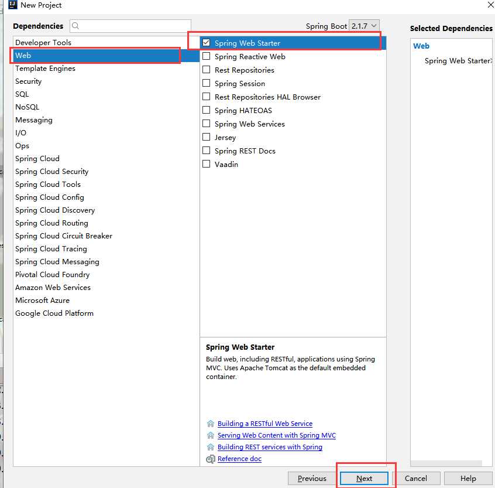The width and height of the screenshot is (495, 488).
Task: Click Spring Web Starter in Selected Dependencies
Action: pyautogui.click(x=458, y=61)
